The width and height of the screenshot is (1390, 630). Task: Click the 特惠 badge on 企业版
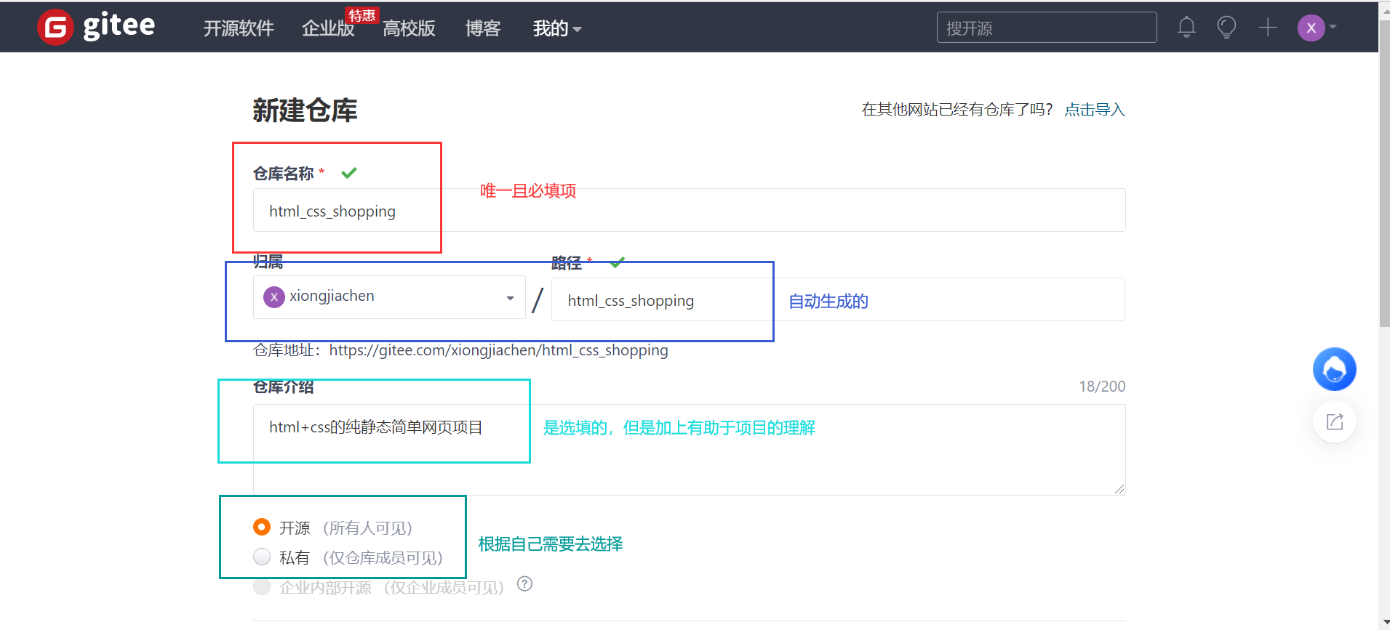tap(362, 15)
